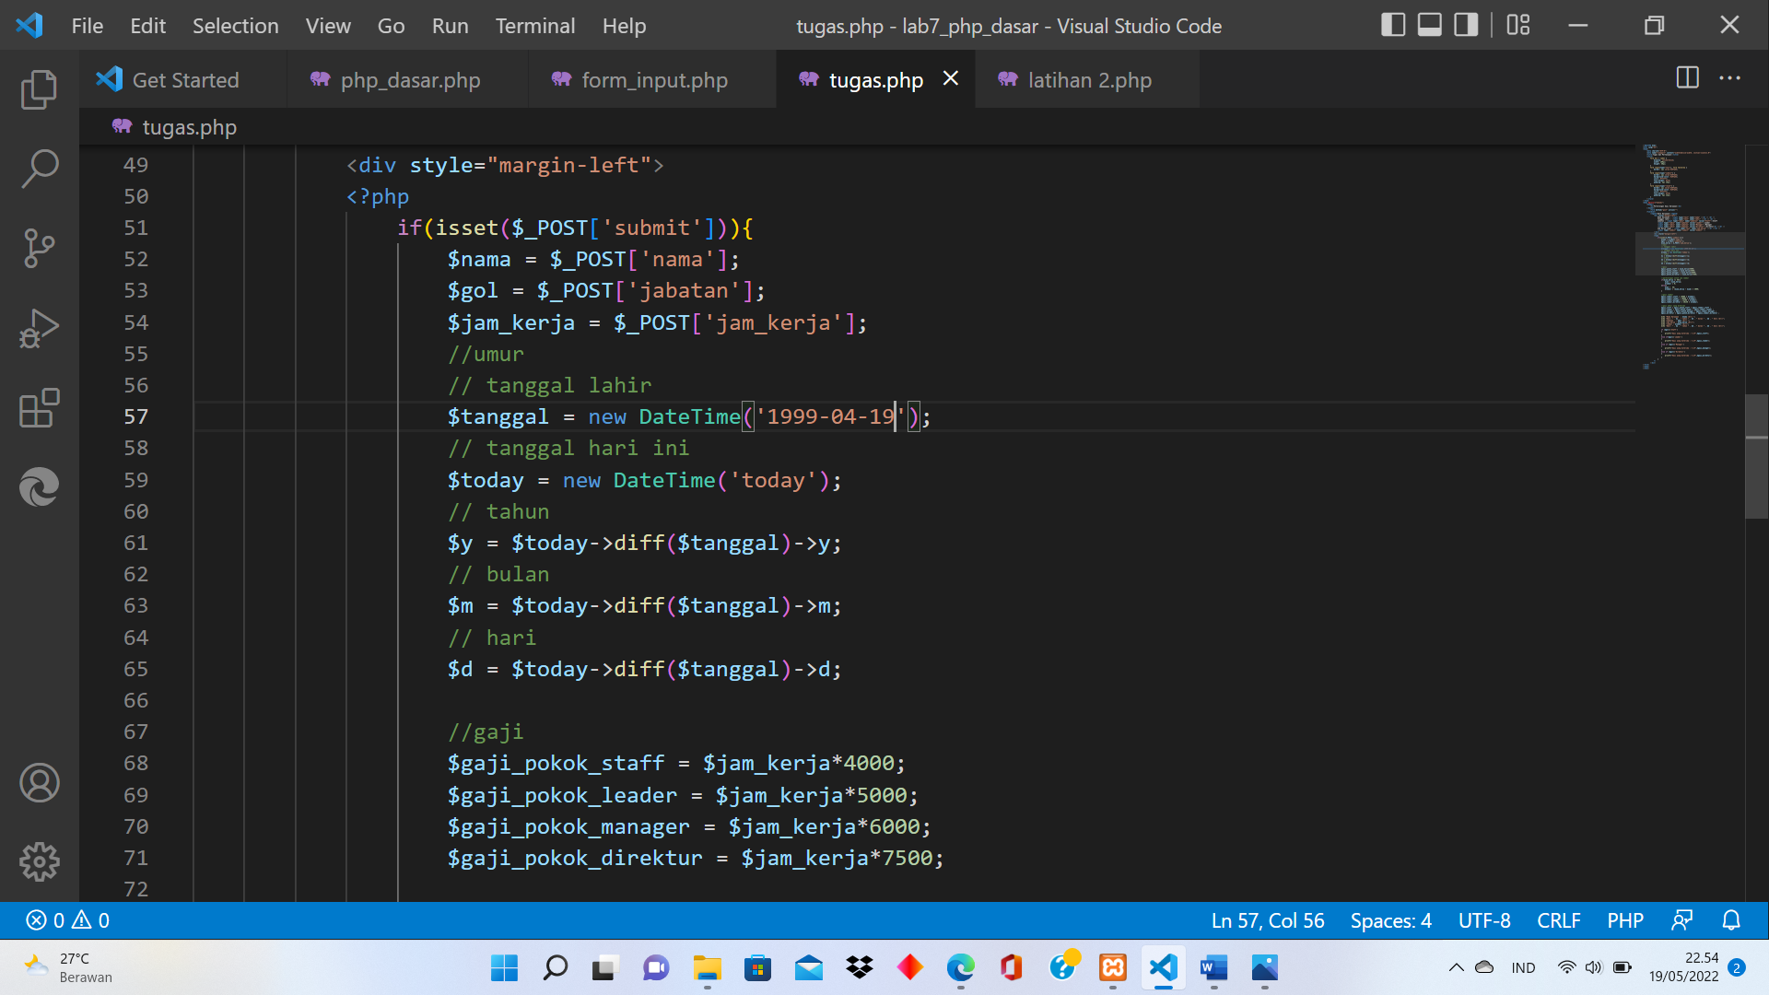This screenshot has height=995, width=1769.
Task: Open the Search view in the activity bar
Action: point(38,169)
